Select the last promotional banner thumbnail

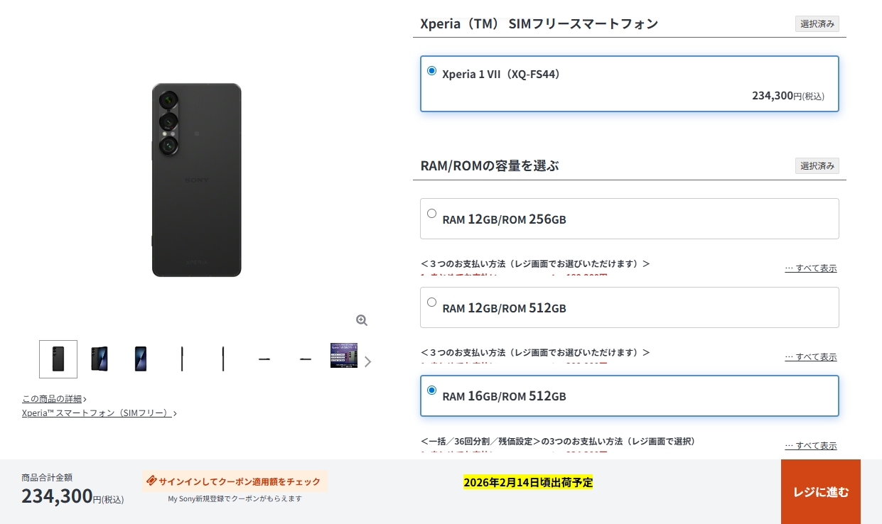click(344, 356)
